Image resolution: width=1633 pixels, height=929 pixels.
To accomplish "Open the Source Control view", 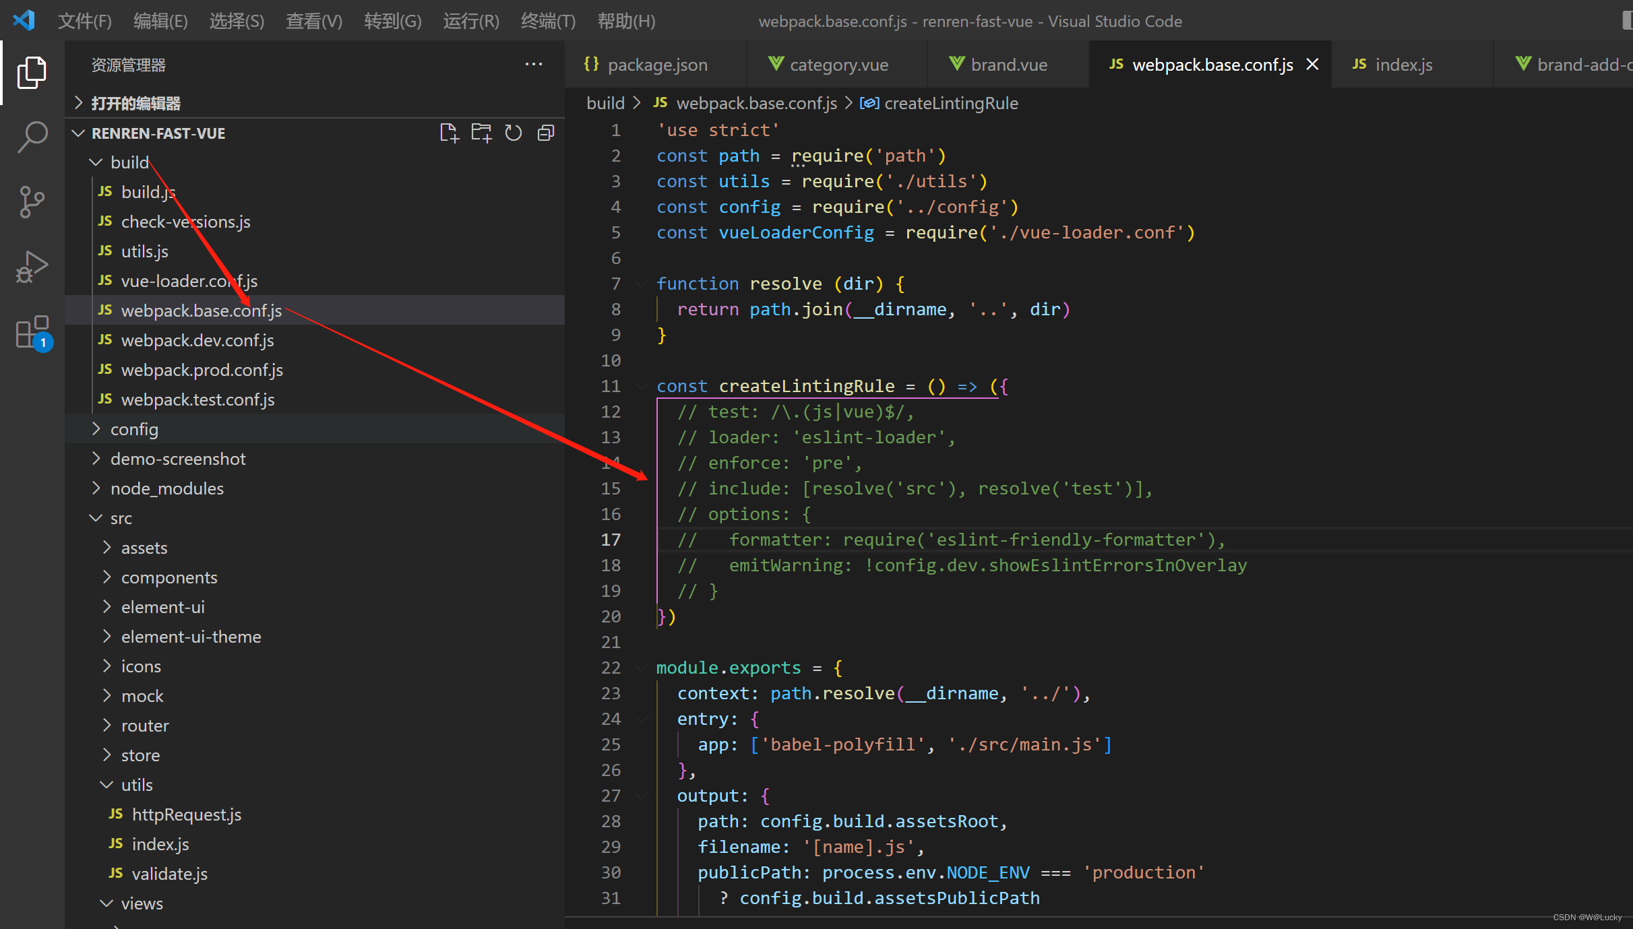I will tap(32, 202).
